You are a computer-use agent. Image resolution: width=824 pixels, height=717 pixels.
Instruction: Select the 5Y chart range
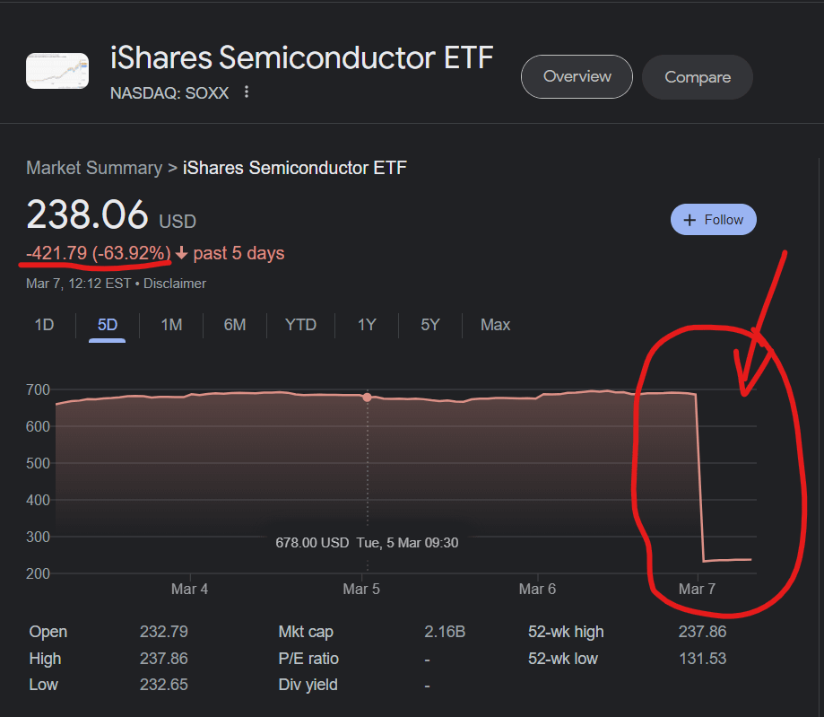[430, 325]
